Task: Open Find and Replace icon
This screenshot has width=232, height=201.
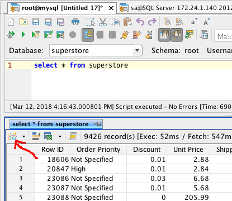Action: tap(179, 22)
